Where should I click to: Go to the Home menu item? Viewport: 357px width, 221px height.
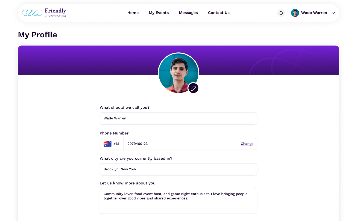133,13
